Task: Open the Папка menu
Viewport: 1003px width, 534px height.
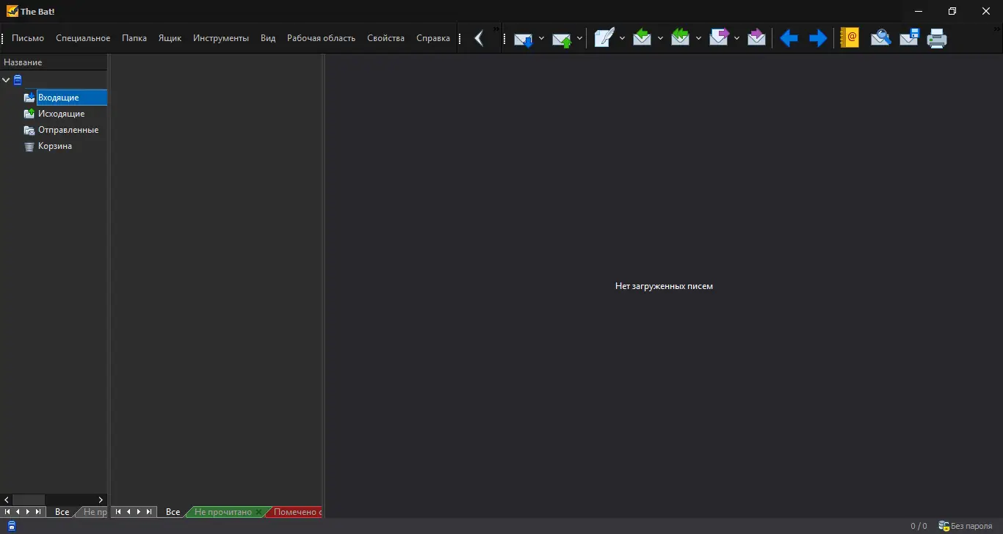Action: (134, 38)
